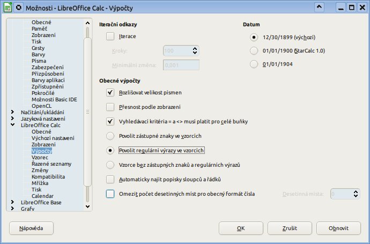This screenshot has height=244, width=370.
Task: Select date 12/30/1899 (výchozí)
Action: (254, 38)
